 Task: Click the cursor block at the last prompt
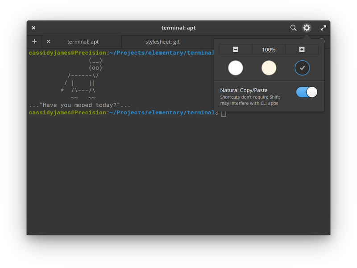(x=224, y=113)
